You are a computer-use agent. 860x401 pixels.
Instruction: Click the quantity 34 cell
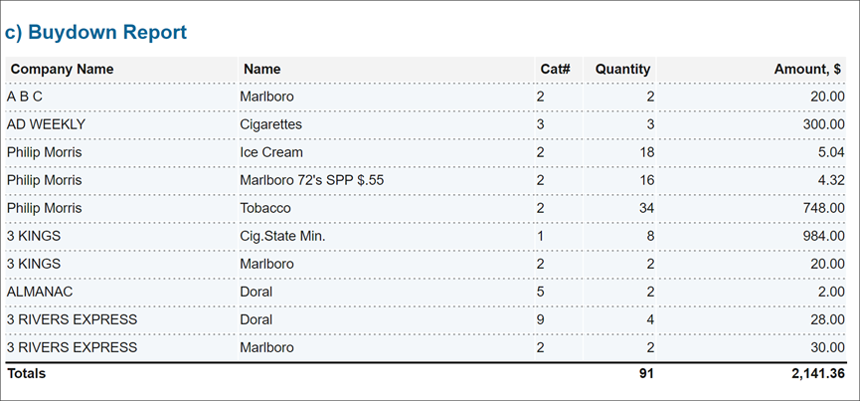(646, 208)
